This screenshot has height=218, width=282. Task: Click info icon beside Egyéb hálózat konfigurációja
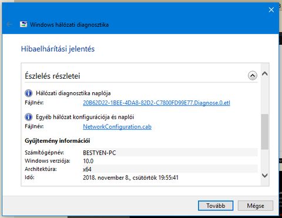(x=29, y=117)
